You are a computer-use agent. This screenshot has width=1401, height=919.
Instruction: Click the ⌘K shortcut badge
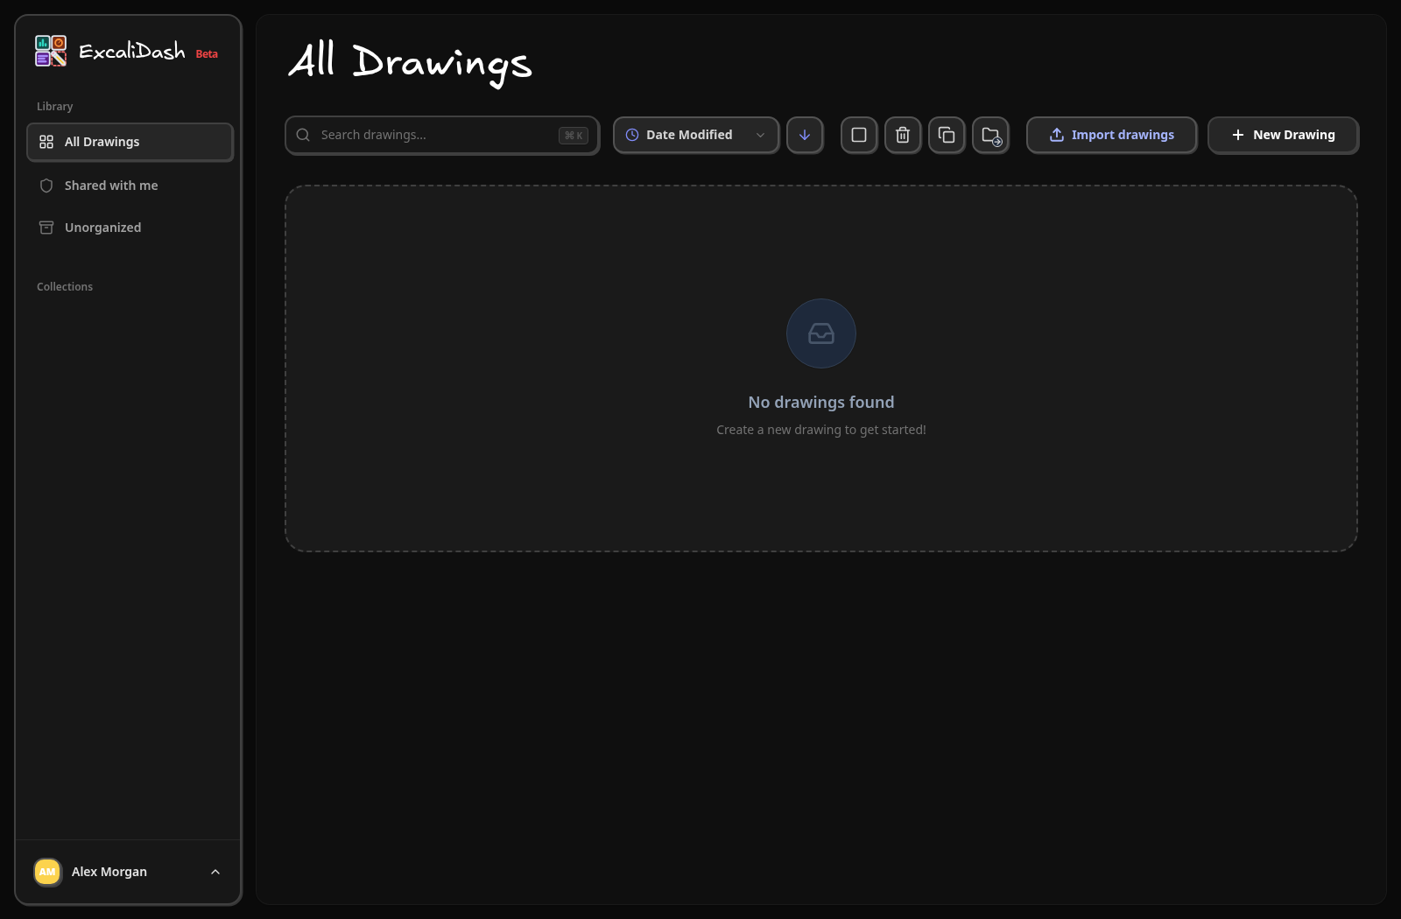[574, 136]
